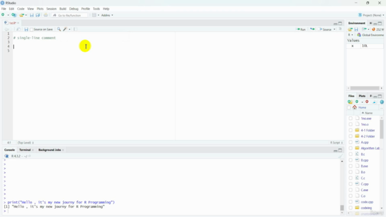
Task: Check the box for 4-2 Folder
Action: [350, 136]
